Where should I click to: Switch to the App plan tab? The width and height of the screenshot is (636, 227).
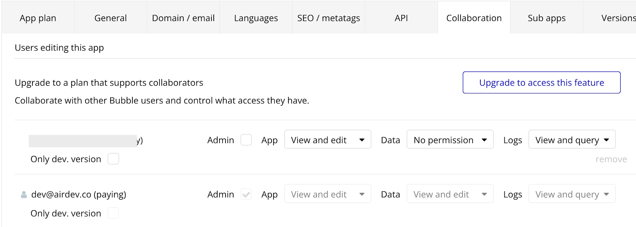coord(38,18)
